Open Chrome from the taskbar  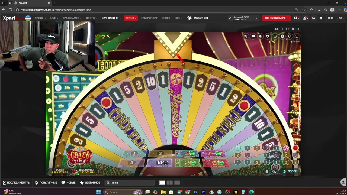tap(187, 192)
